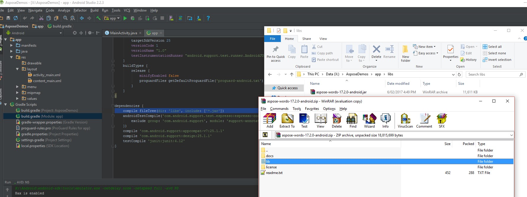The height and width of the screenshot is (197, 527).
Task: Click Pin to Quick access in Explorer ribbon
Action: [x=276, y=53]
